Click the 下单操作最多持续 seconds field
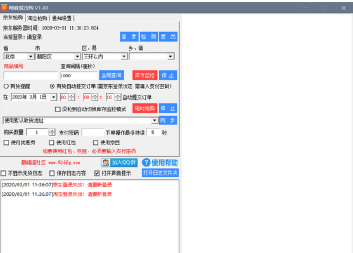The width and height of the screenshot is (353, 253). (153, 133)
